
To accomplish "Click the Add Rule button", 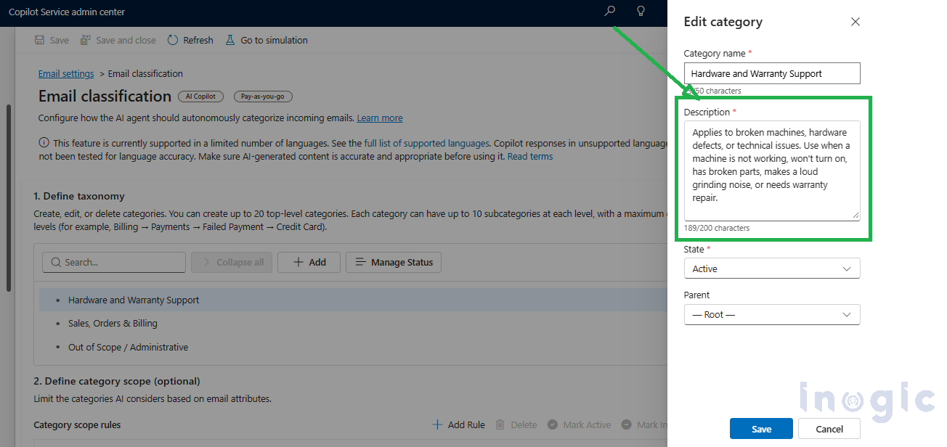I will pos(458,425).
